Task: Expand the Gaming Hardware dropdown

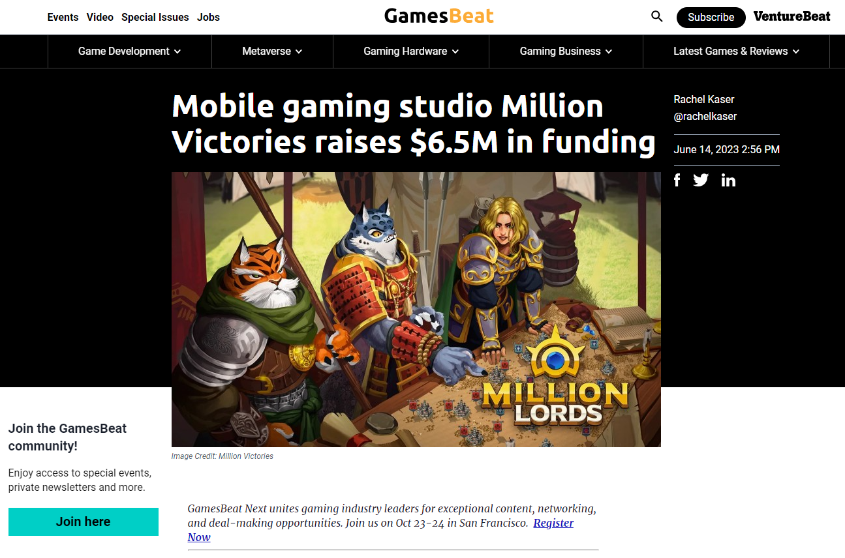Action: (x=411, y=51)
